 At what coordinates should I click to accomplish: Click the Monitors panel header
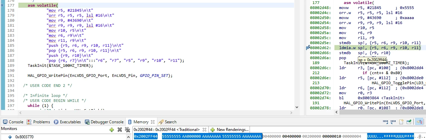pyautogui.click(x=9, y=129)
